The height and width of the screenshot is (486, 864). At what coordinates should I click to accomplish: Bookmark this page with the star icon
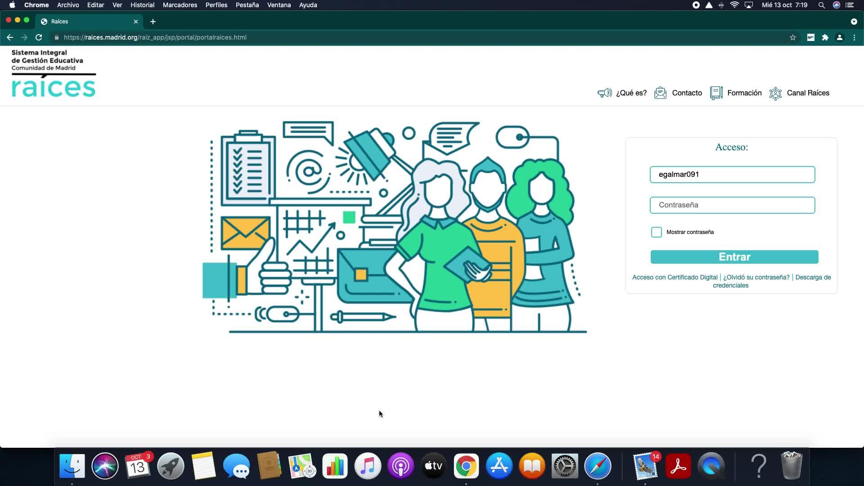793,37
